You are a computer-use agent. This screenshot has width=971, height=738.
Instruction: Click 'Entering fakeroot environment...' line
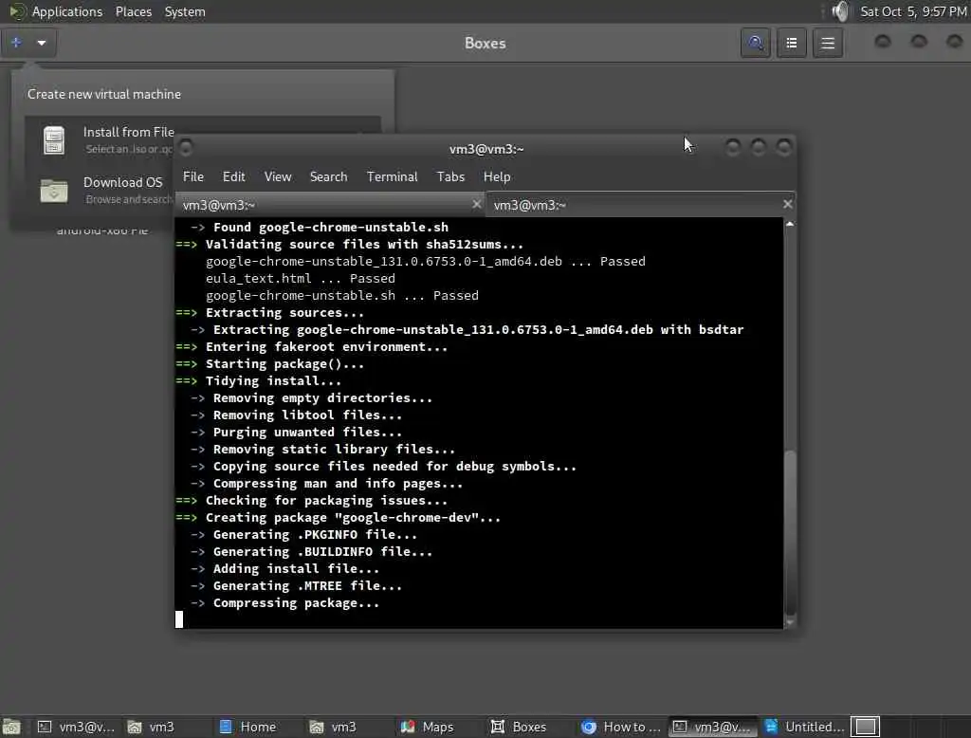(x=326, y=347)
